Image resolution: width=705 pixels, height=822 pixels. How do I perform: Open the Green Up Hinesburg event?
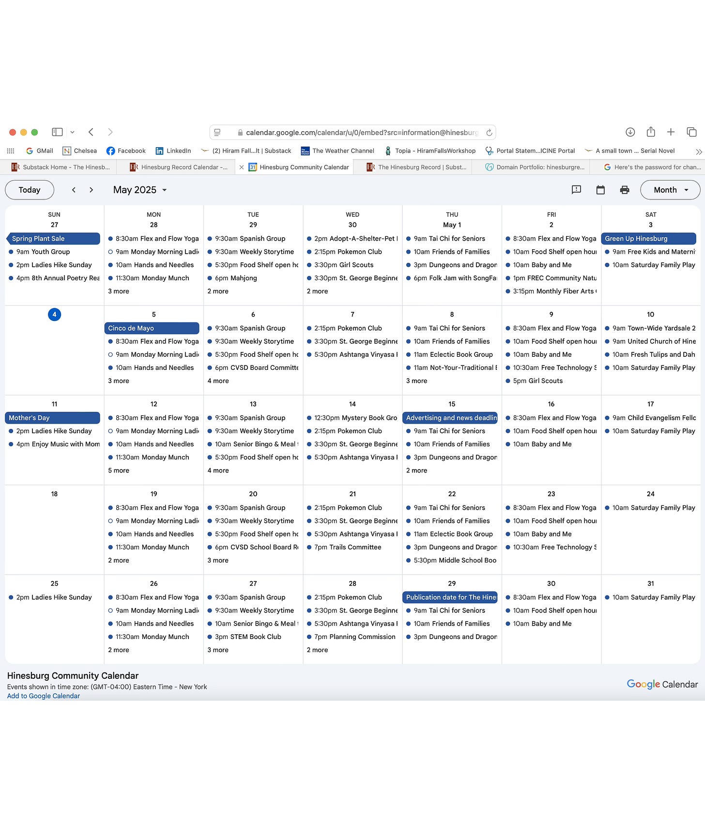[x=648, y=239]
